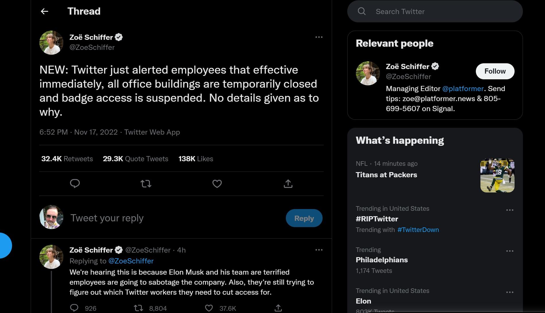Open the @platformer link in bio
Image resolution: width=545 pixels, height=313 pixels.
pyautogui.click(x=463, y=89)
